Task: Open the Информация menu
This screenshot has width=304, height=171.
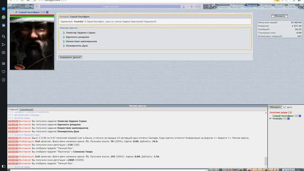Action: (237, 5)
